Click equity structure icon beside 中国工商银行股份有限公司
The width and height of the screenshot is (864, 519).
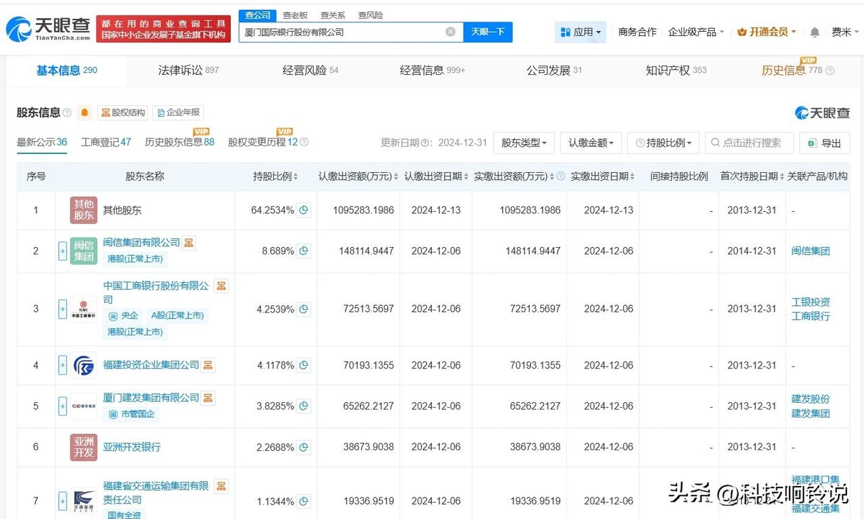(x=221, y=286)
